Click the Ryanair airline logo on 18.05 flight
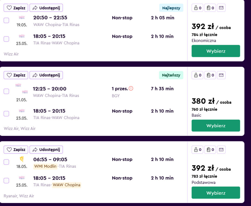This screenshot has height=206, width=251. click(22, 160)
